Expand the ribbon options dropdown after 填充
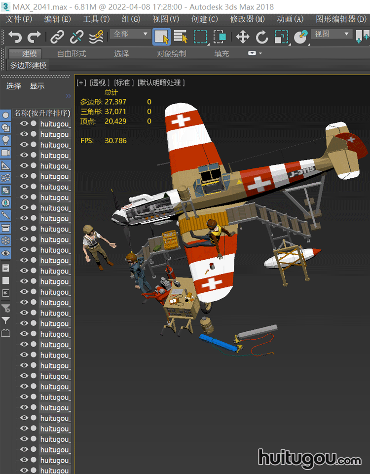 255,53
